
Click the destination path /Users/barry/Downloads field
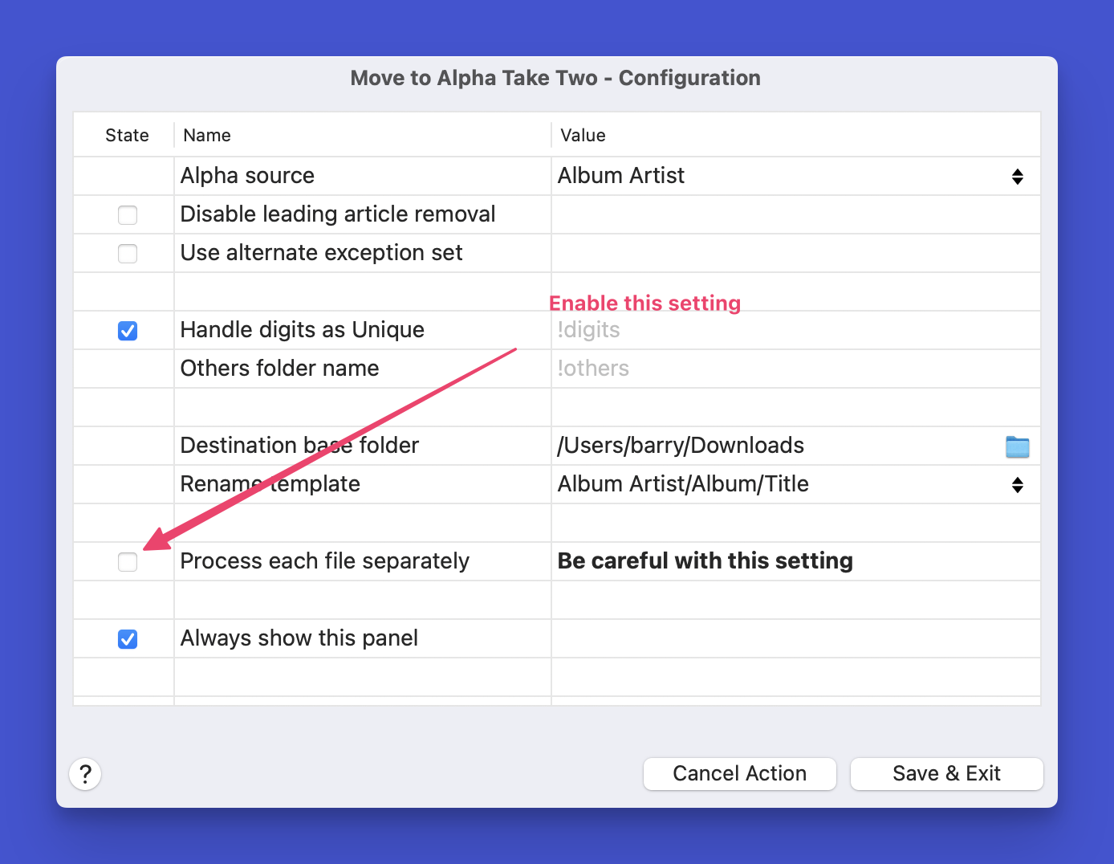point(681,446)
